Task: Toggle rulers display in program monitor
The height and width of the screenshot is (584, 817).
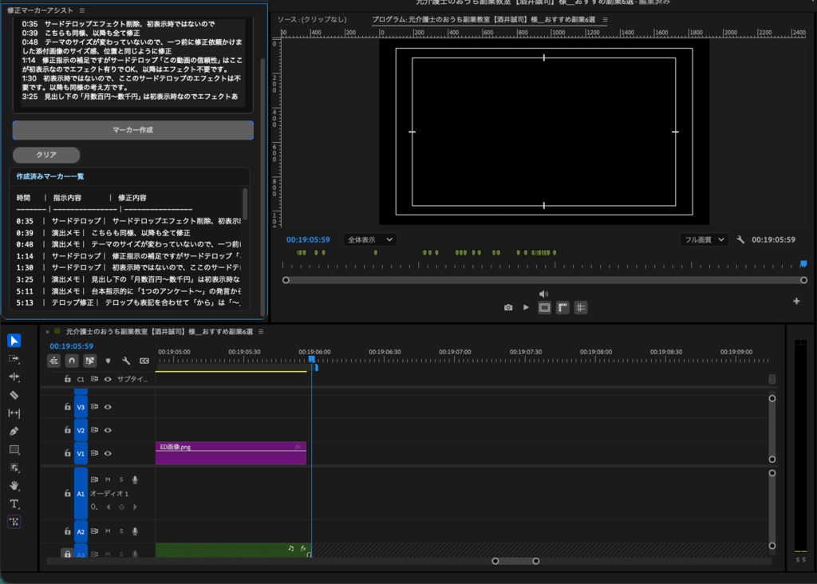Action: coord(562,308)
